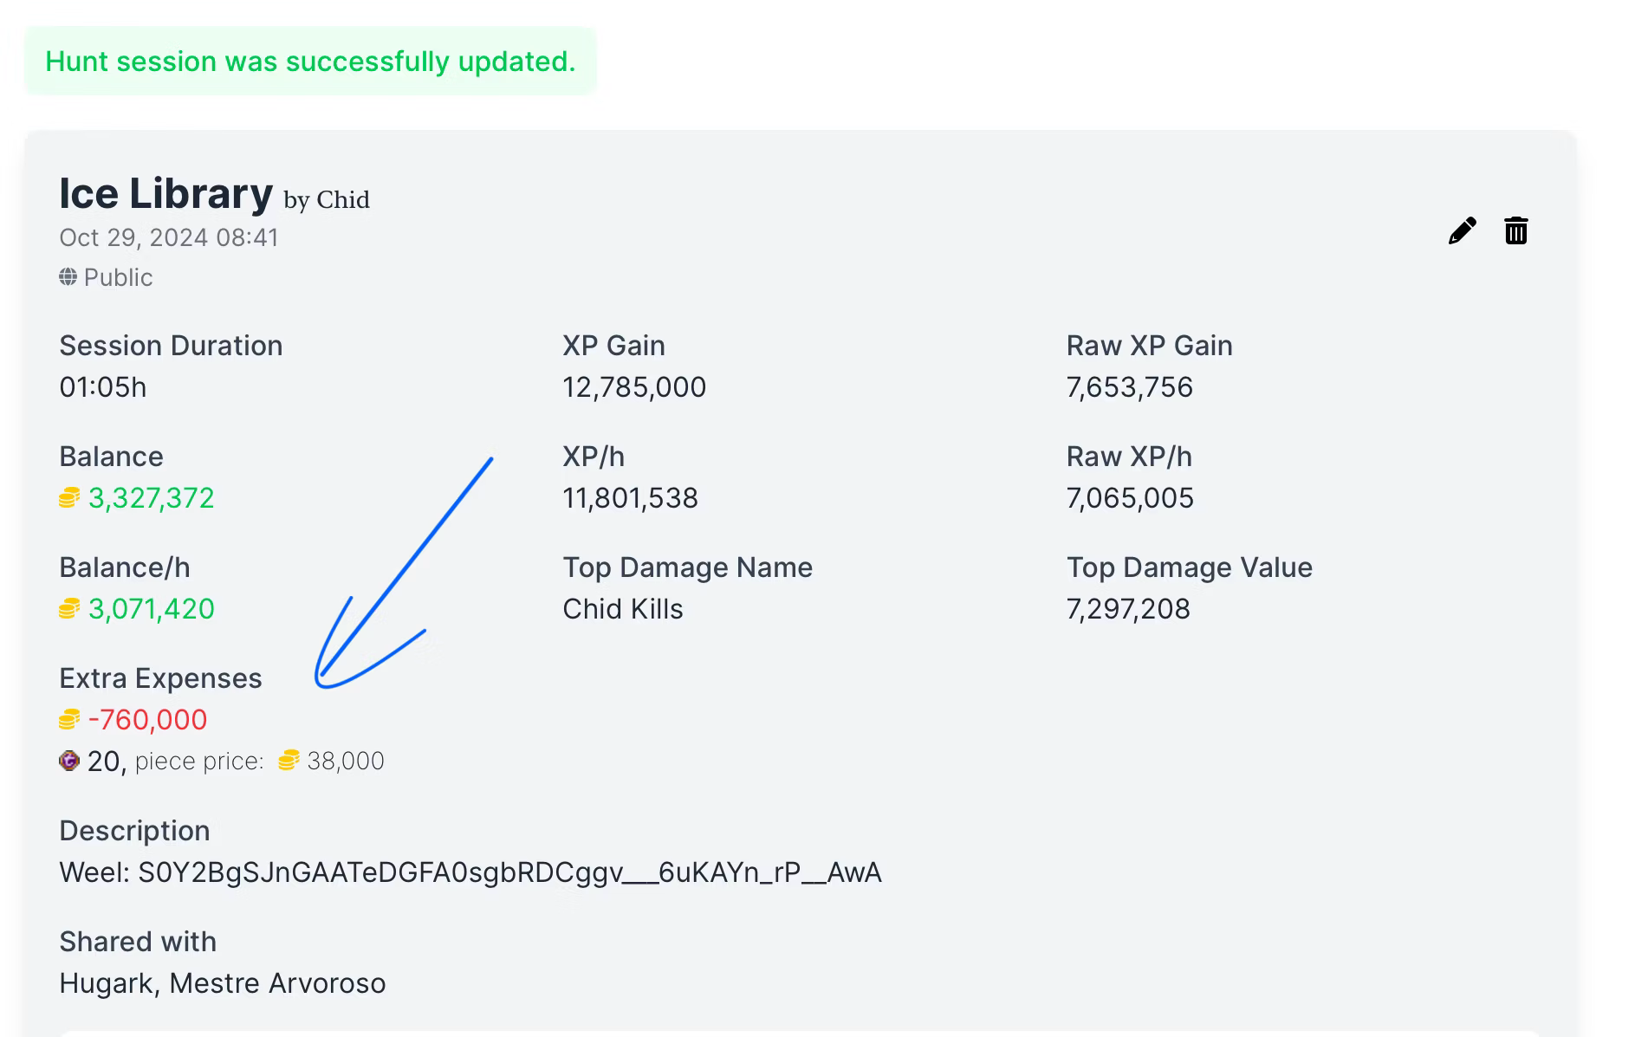The width and height of the screenshot is (1635, 1037).
Task: Click the Raw XP/h value 7,065,005
Action: click(1130, 498)
